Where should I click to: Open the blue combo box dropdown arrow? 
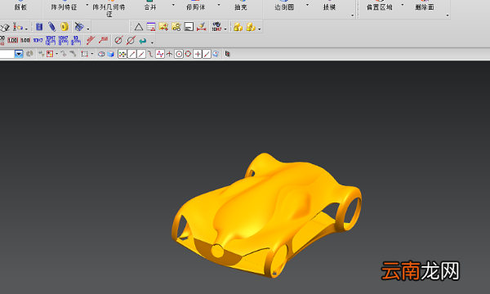19,54
